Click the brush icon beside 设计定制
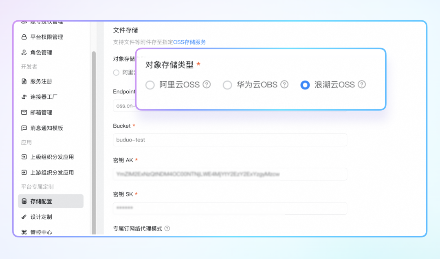440x259 pixels. pos(24,217)
